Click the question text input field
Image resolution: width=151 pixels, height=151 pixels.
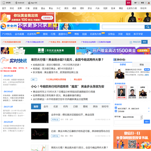click(x=129, y=122)
